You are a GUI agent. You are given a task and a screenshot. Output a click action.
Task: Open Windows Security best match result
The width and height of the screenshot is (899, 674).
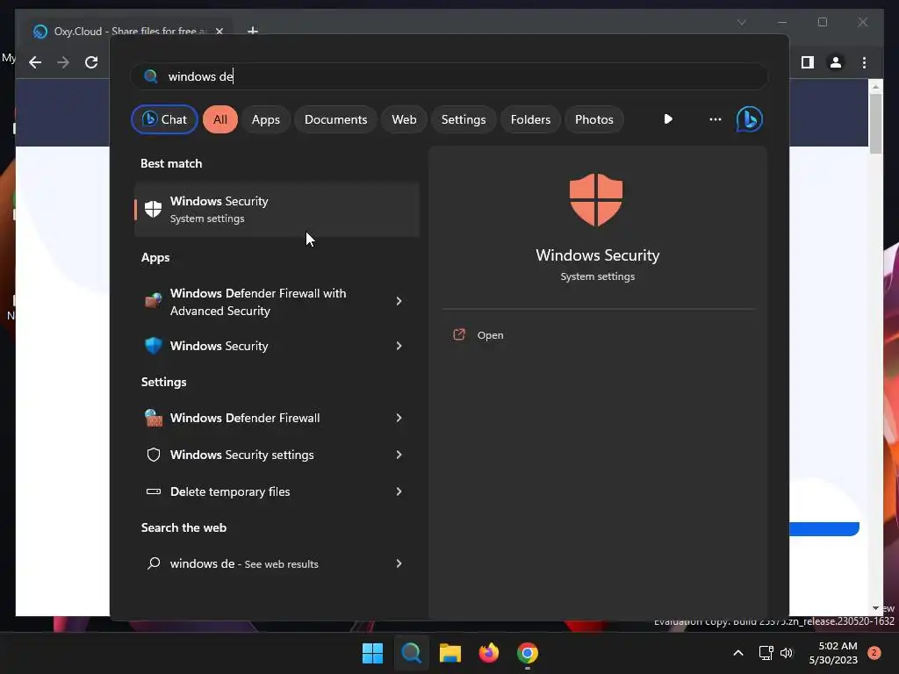tap(277, 209)
